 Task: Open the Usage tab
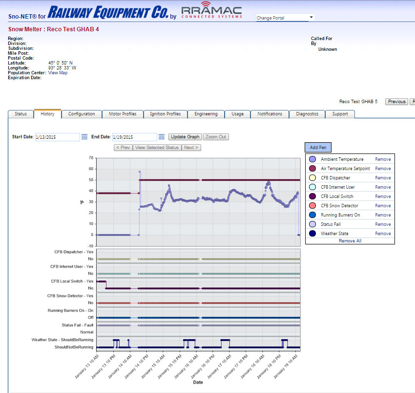tap(237, 114)
